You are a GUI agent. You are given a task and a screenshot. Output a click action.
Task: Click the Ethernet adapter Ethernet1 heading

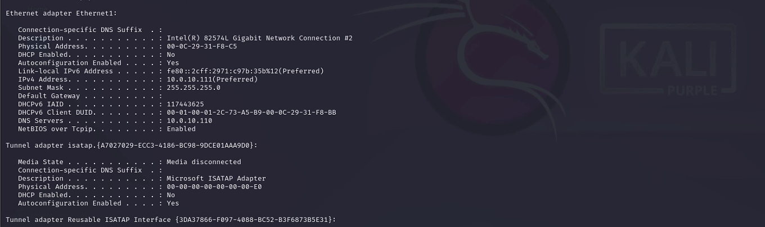(x=61, y=12)
